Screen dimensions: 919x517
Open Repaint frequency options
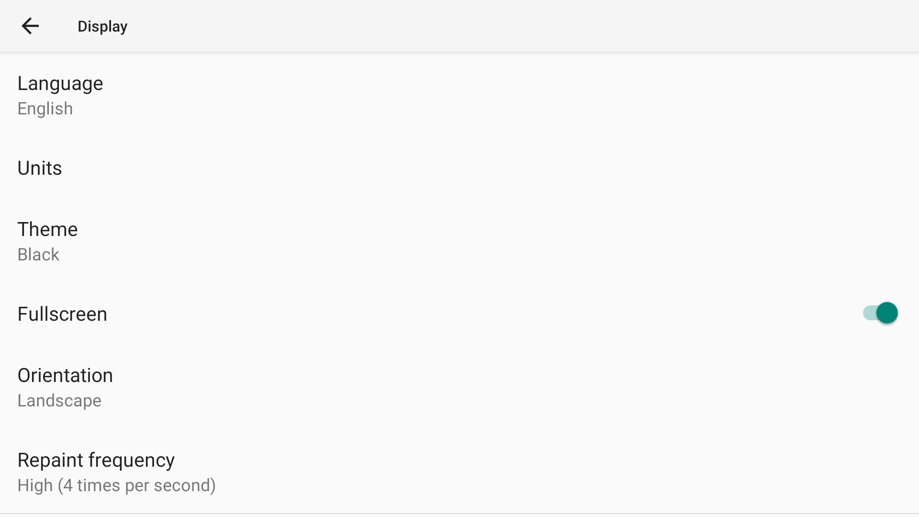pyautogui.click(x=459, y=472)
